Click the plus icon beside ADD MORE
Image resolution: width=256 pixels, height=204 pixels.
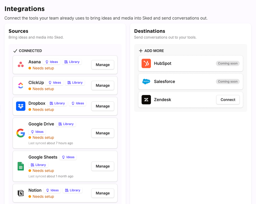pyautogui.click(x=141, y=51)
